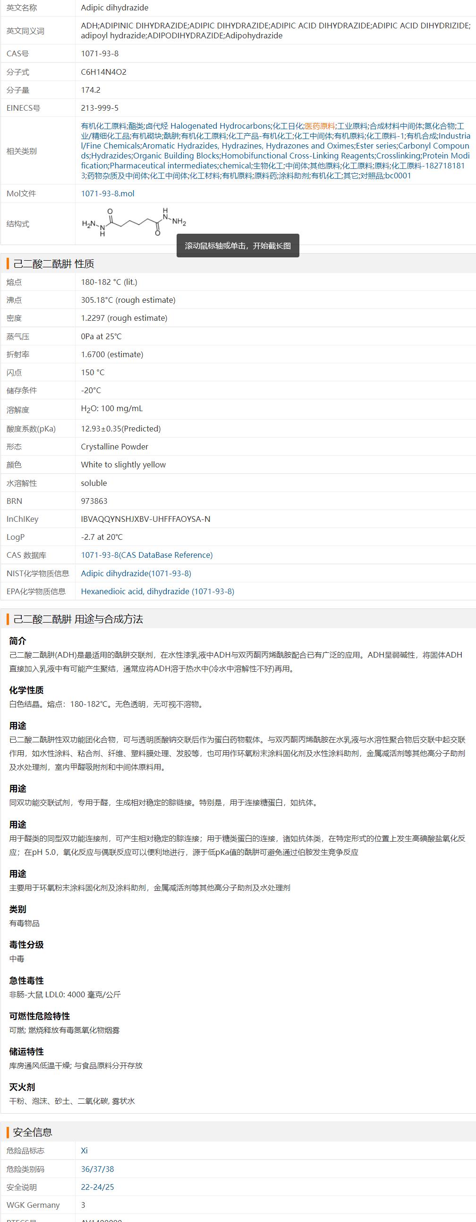Open the NIST Adipic dihydrazide link
The image size is (476, 1222).
[136, 573]
